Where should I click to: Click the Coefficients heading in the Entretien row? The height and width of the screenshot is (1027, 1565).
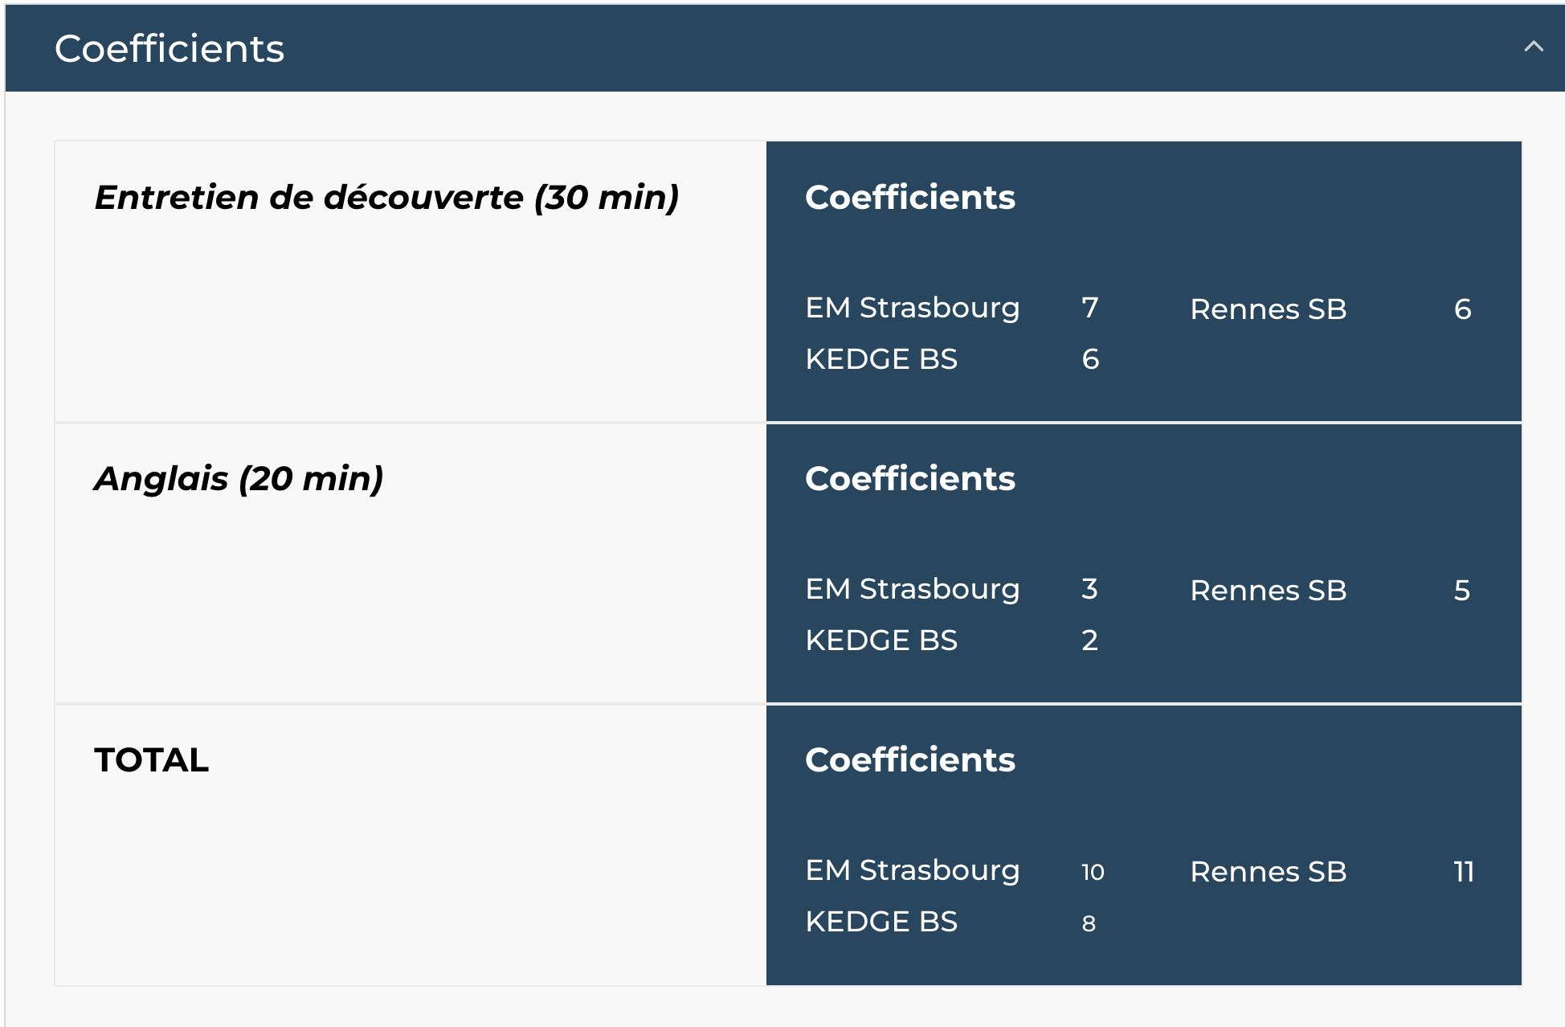pyautogui.click(x=909, y=198)
